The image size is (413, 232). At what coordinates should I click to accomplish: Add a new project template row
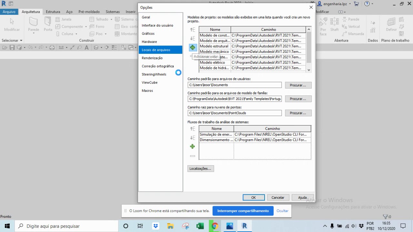[x=193, y=48]
